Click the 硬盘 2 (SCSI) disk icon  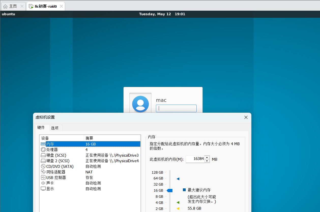43,161
